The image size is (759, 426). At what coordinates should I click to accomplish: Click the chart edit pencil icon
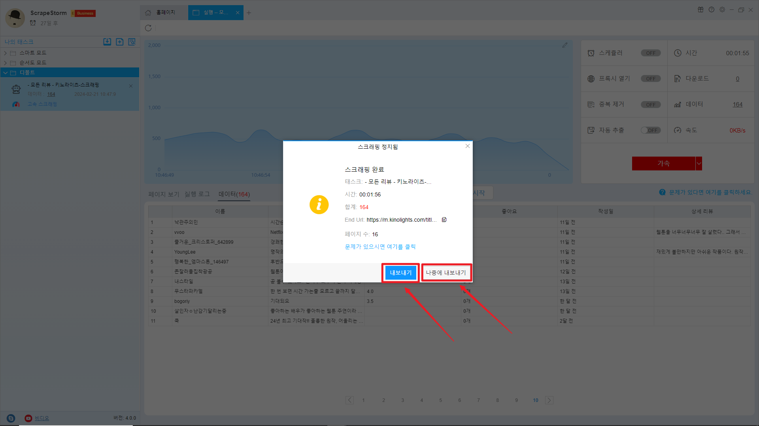pos(565,45)
